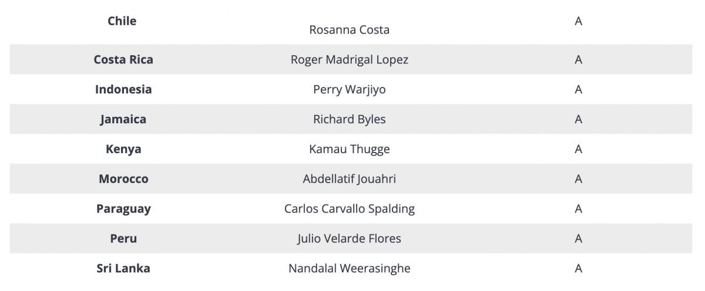Click the Kenya country cell
Screen dimensions: 705x291
(123, 150)
